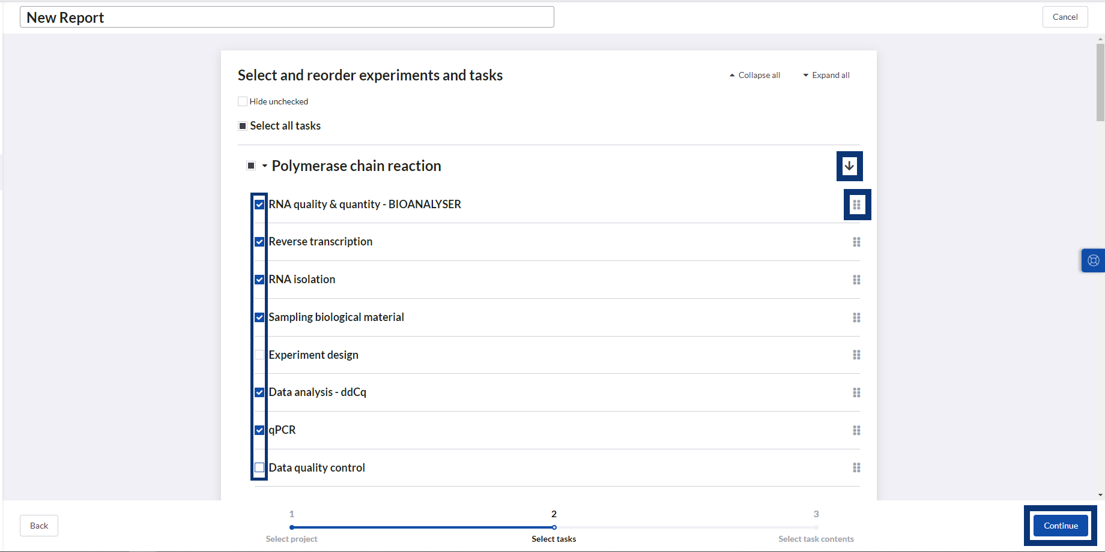The height and width of the screenshot is (552, 1105).
Task: Click drag handle for RNA quality & quantity task
Action: (856, 205)
